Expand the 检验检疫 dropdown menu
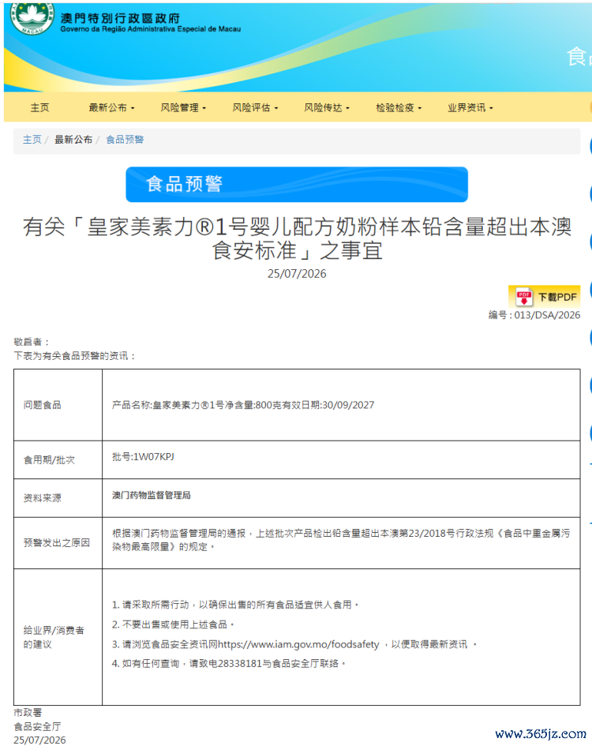This screenshot has height=746, width=592. 399,107
